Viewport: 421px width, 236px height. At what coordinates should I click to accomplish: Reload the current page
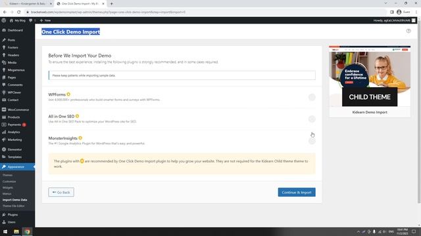(x=19, y=12)
